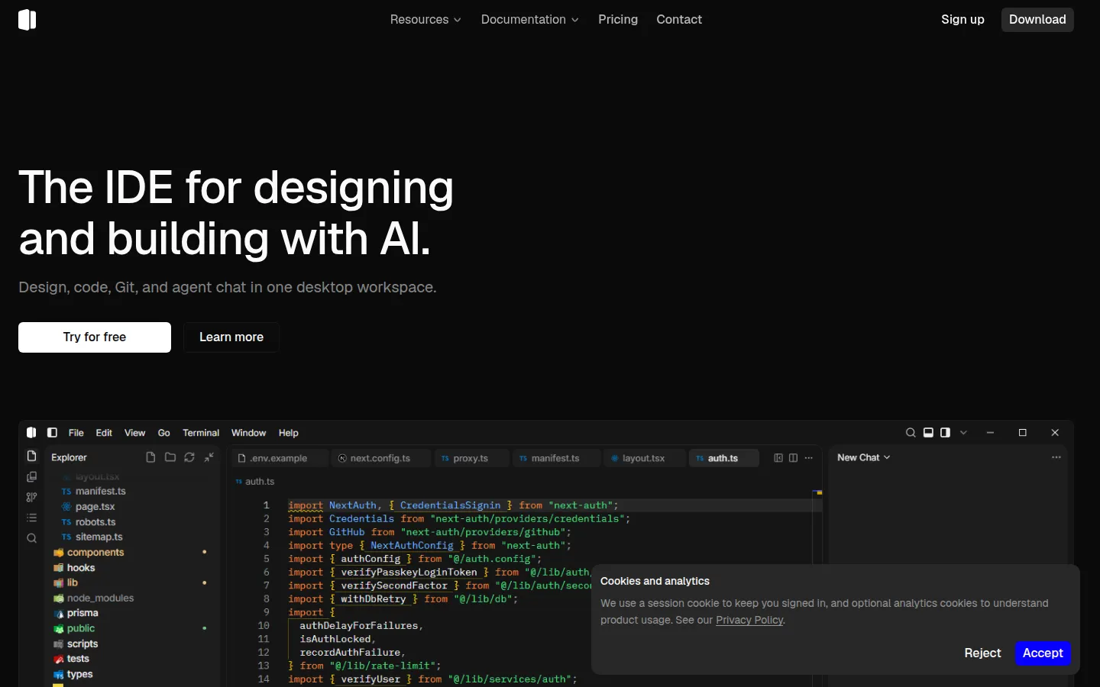The height and width of the screenshot is (687, 1100).
Task: Open the New Chat dropdown
Action: (864, 457)
